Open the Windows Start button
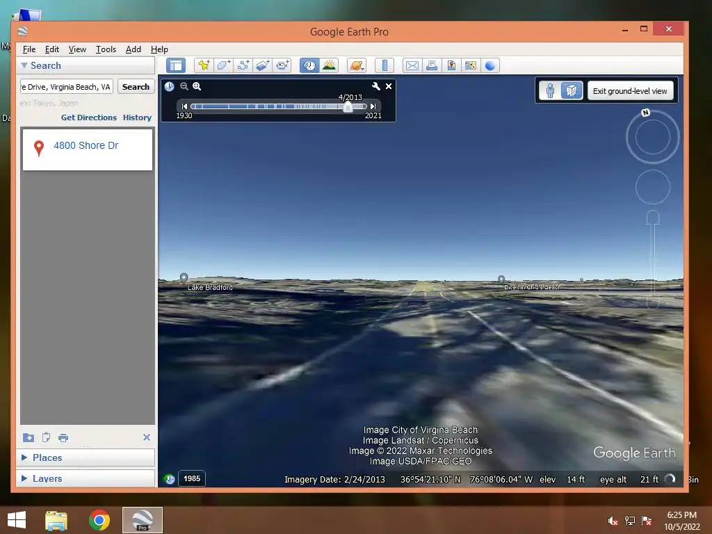Viewport: 712px width, 534px height. point(17,520)
